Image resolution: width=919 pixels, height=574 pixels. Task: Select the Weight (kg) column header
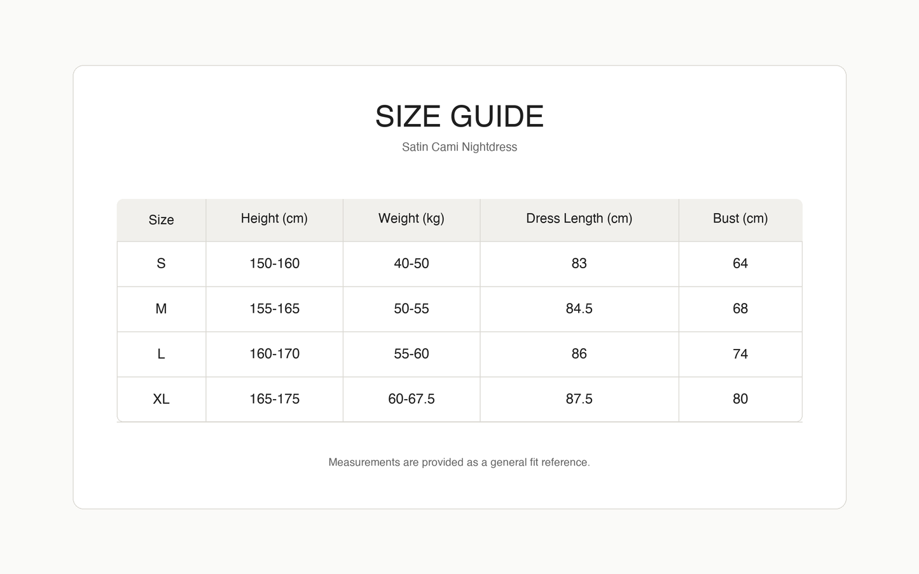pyautogui.click(x=411, y=219)
